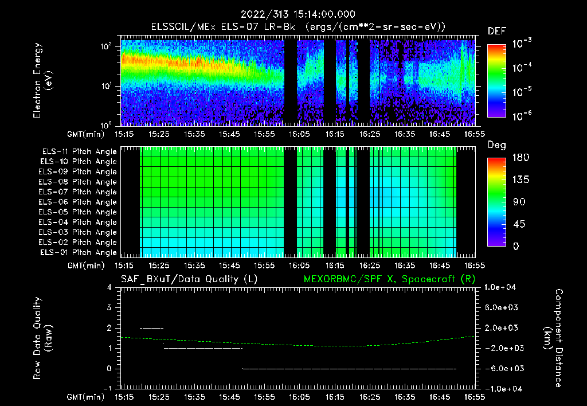Click the 10^-4 tick on DEF scale
The image size is (587, 406).
522,68
